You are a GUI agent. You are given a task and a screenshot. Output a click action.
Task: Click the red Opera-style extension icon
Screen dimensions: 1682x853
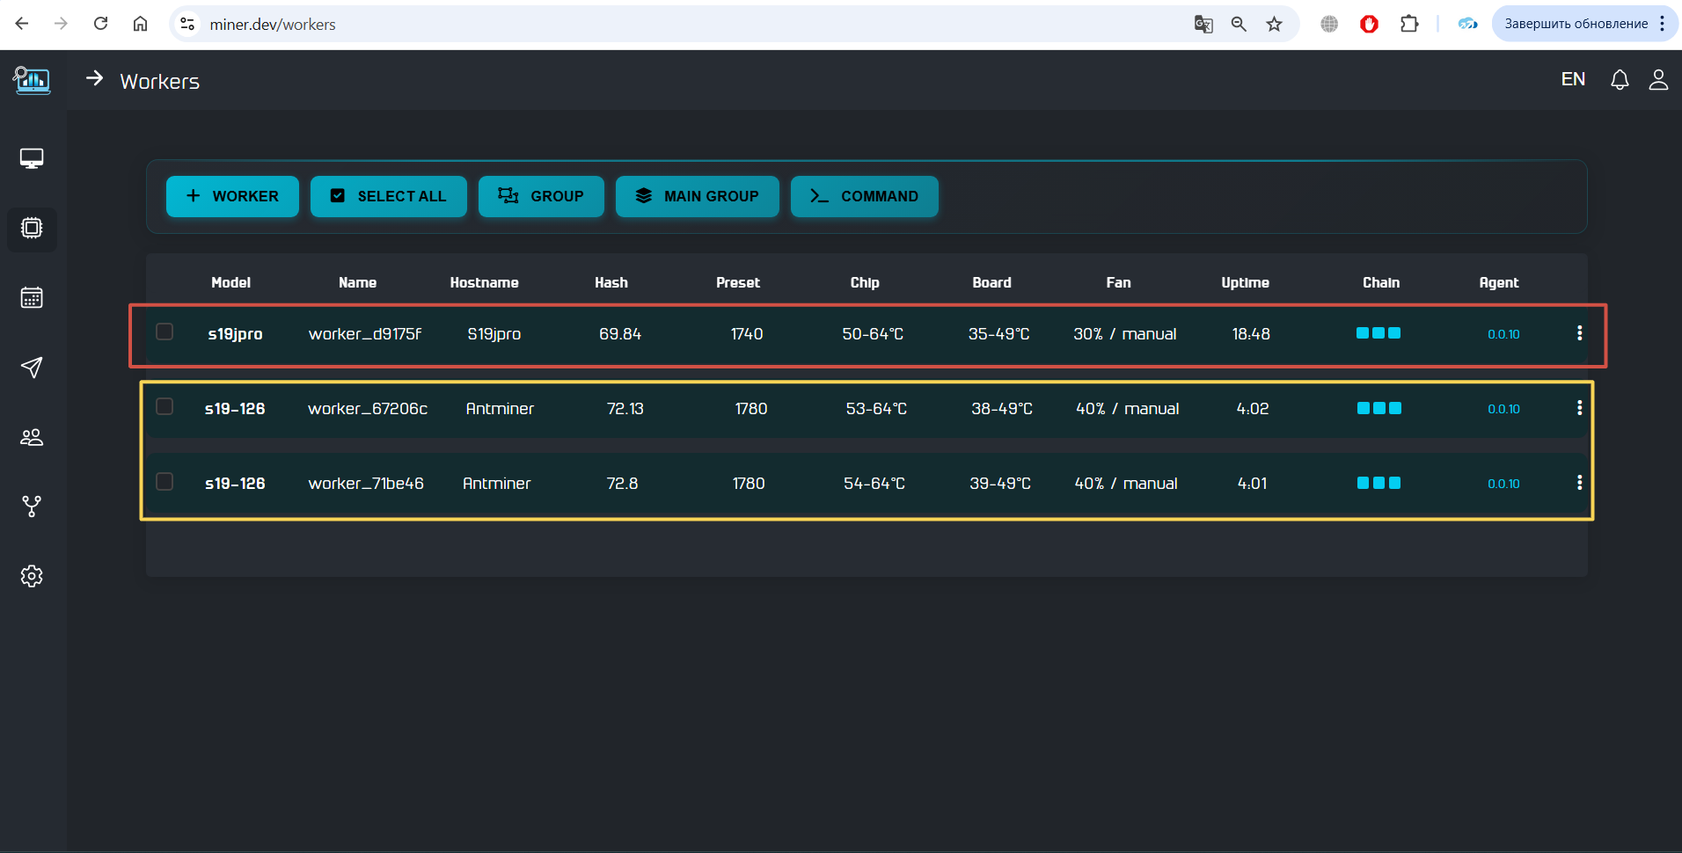point(1369,24)
